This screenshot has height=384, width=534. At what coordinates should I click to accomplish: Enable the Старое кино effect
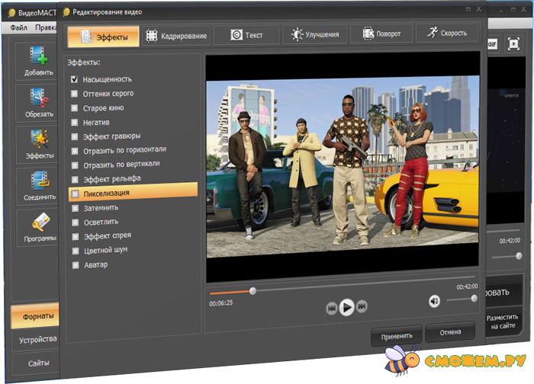point(74,108)
